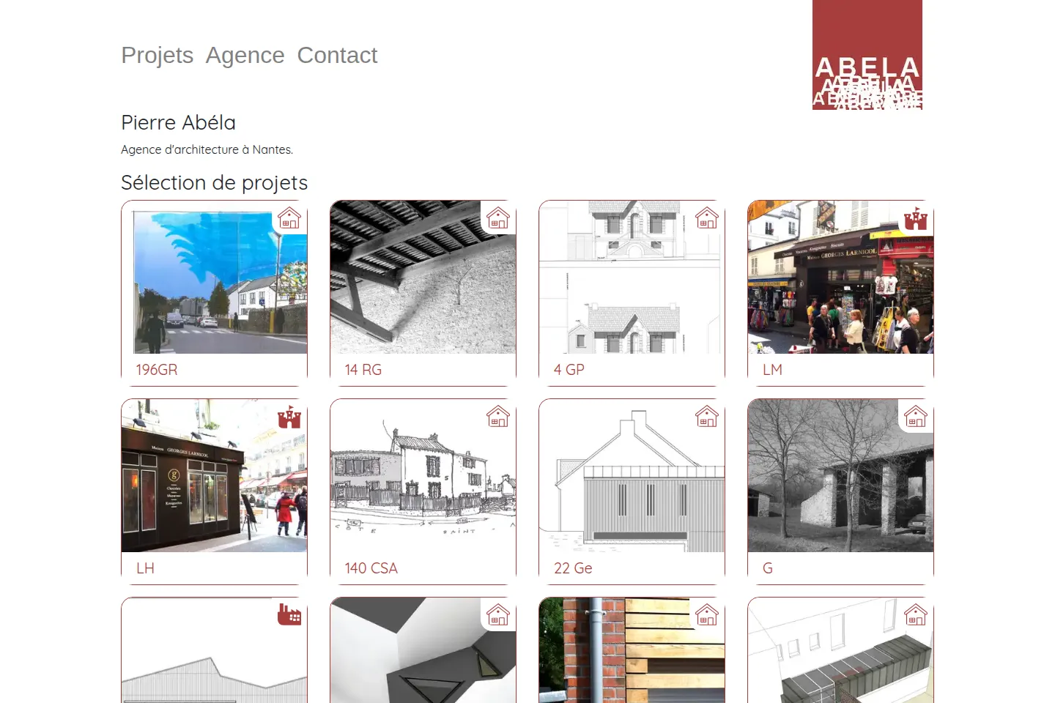Go to the Agence page
1055x703 pixels.
tap(245, 56)
